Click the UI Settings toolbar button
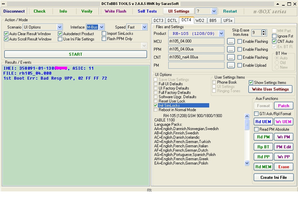Screen dimensions: 298x210 pyautogui.click(x=179, y=11)
